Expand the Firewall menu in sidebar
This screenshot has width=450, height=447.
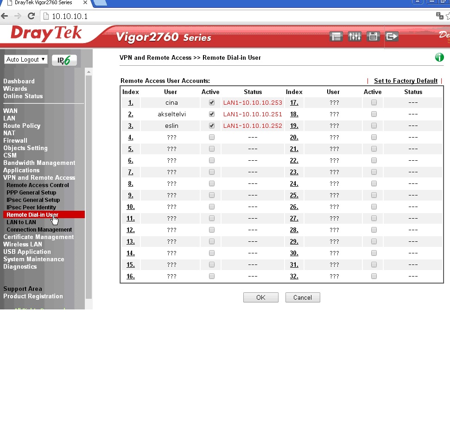pos(15,140)
